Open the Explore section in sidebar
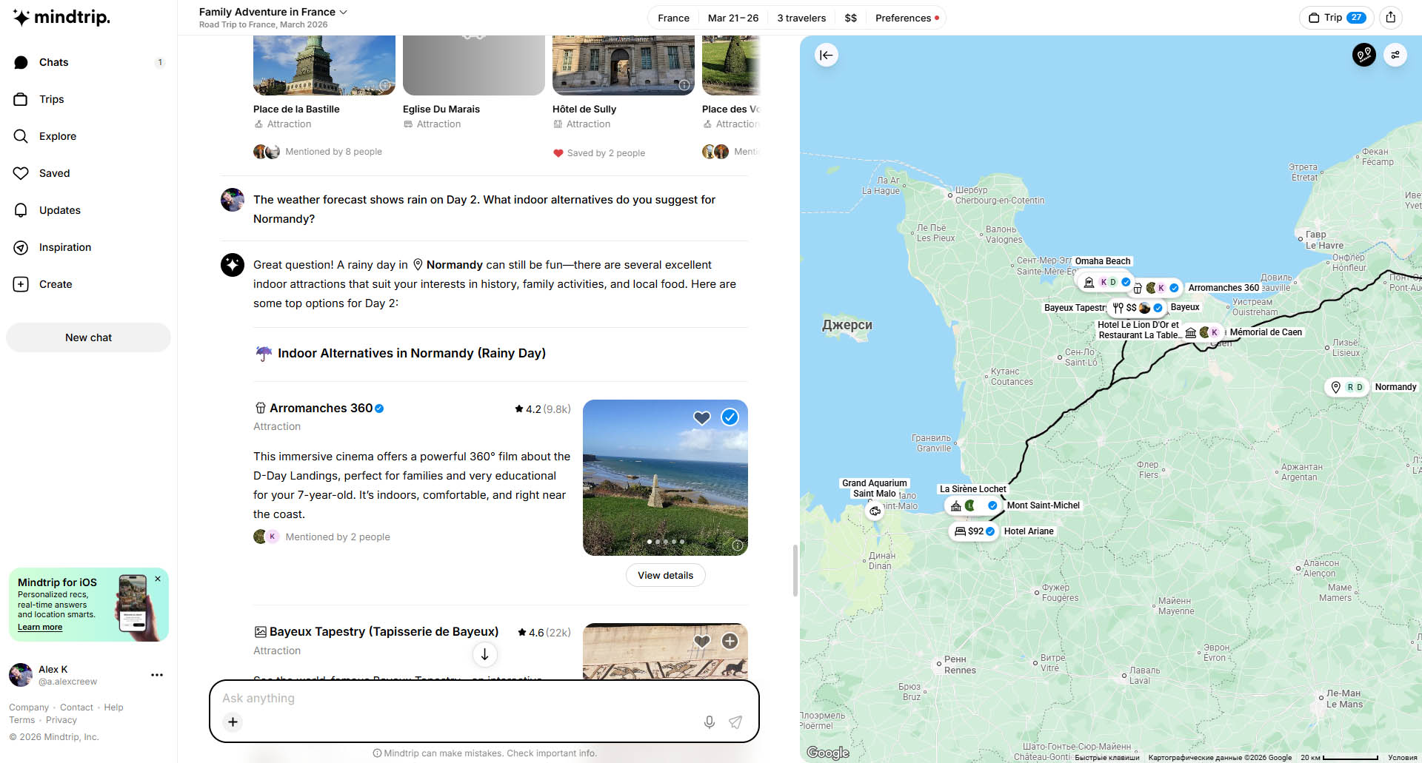This screenshot has width=1422, height=763. 58,136
